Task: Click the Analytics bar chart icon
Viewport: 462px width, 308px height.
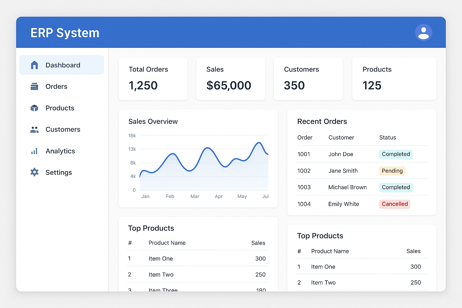Action: pos(34,151)
